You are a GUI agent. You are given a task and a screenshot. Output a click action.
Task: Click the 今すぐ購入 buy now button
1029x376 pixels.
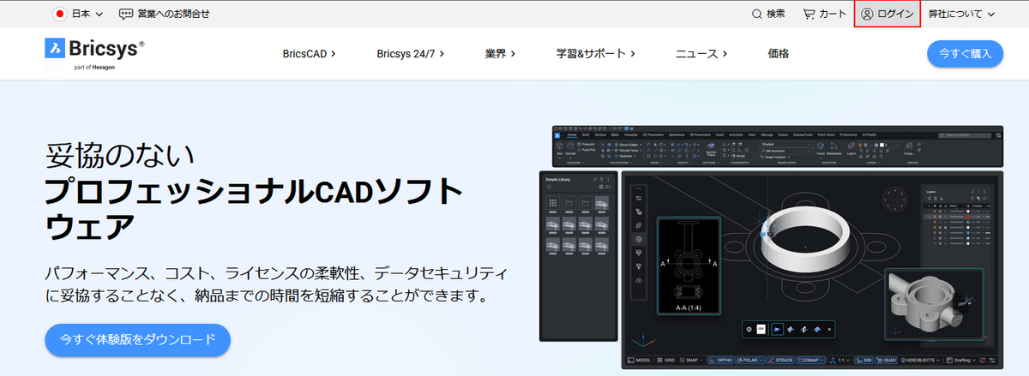965,53
